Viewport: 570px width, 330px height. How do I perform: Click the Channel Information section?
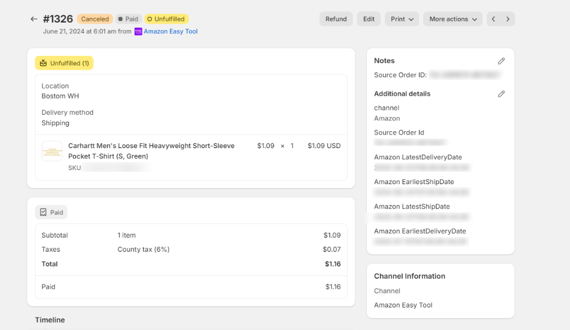pos(409,276)
